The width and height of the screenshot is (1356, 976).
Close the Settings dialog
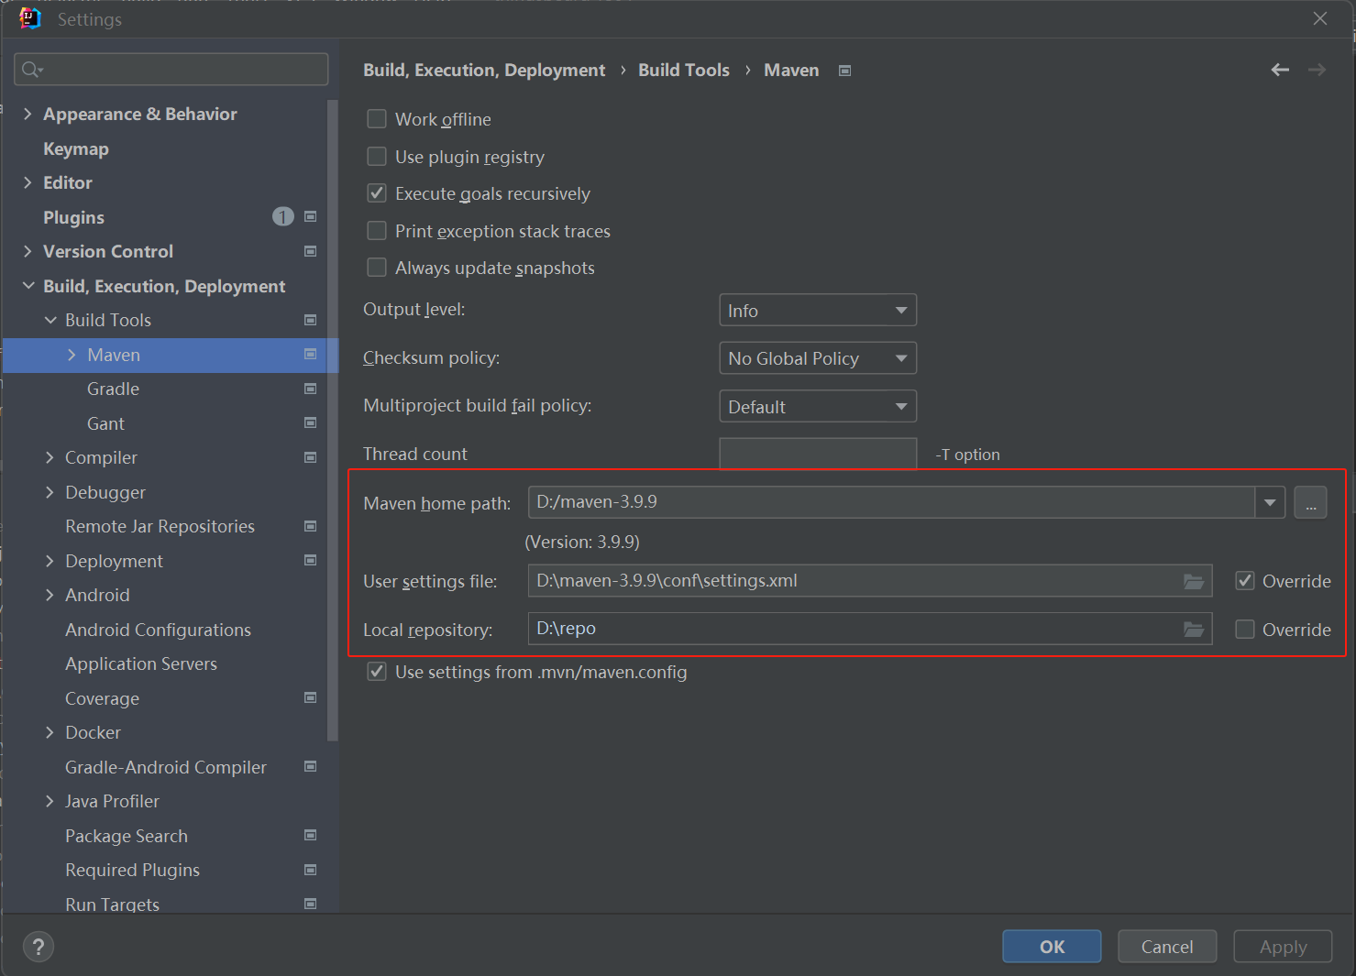[1320, 18]
